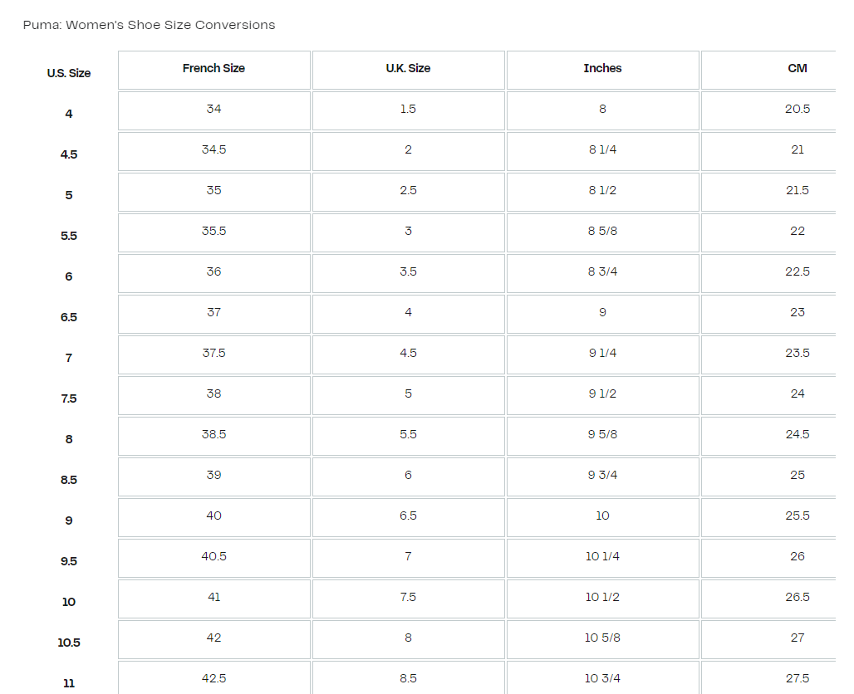The image size is (854, 694).
Task: Select the 10 1/2 inches cell
Action: [x=602, y=598]
